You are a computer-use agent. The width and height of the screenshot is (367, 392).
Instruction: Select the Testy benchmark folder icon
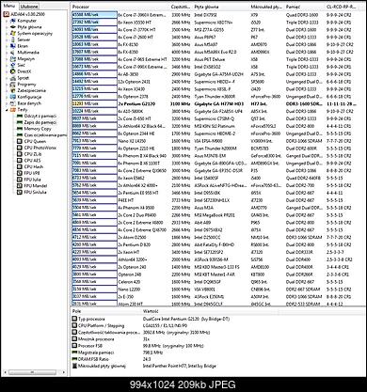13,110
